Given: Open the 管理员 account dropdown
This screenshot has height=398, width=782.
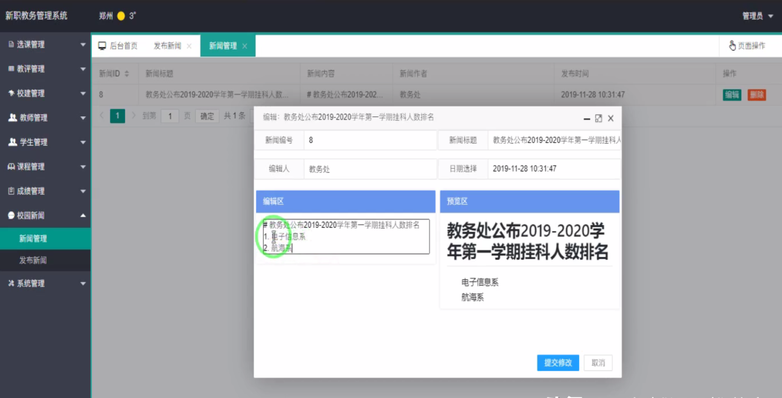Looking at the screenshot, I should [x=758, y=16].
